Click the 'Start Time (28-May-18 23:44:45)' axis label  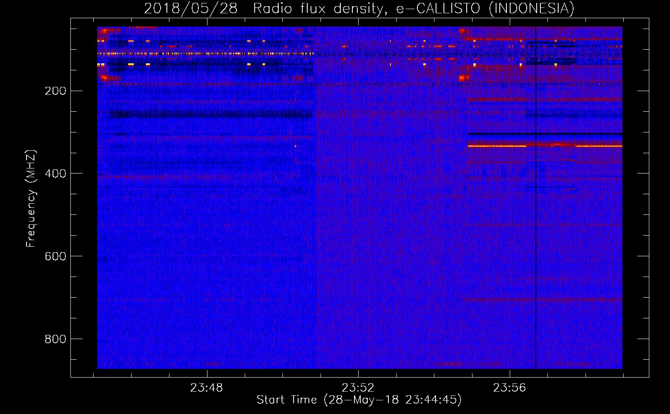click(x=359, y=400)
